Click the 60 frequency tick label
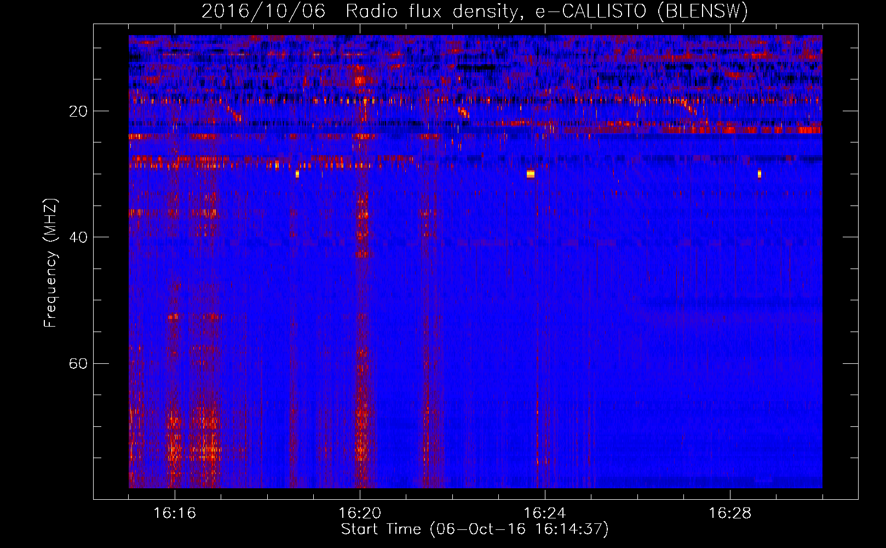 click(x=78, y=363)
